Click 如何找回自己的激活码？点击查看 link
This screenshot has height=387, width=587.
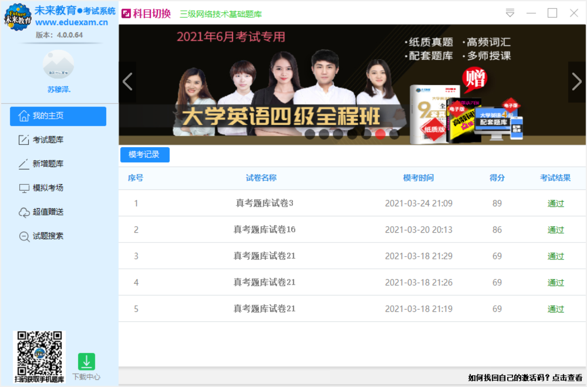(525, 378)
